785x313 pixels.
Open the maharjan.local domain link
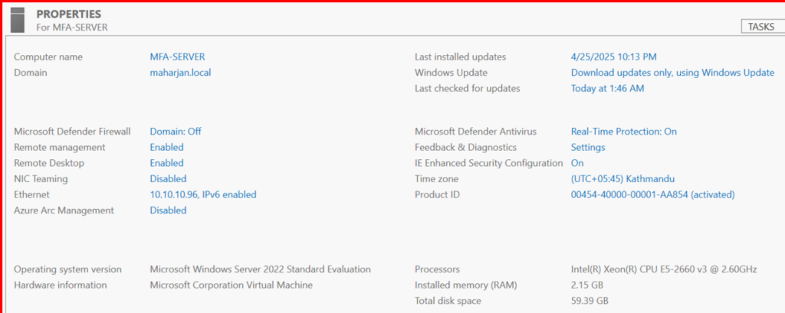click(x=180, y=73)
